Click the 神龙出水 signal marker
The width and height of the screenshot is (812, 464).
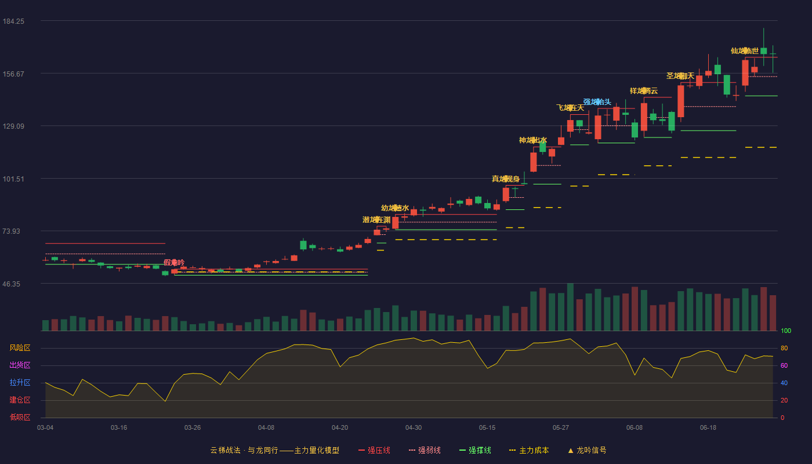click(533, 140)
